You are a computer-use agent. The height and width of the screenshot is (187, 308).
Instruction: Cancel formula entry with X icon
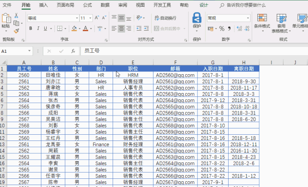coord(49,51)
